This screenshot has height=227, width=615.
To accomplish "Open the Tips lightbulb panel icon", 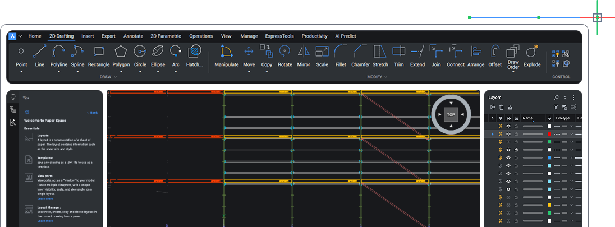I will point(13,97).
